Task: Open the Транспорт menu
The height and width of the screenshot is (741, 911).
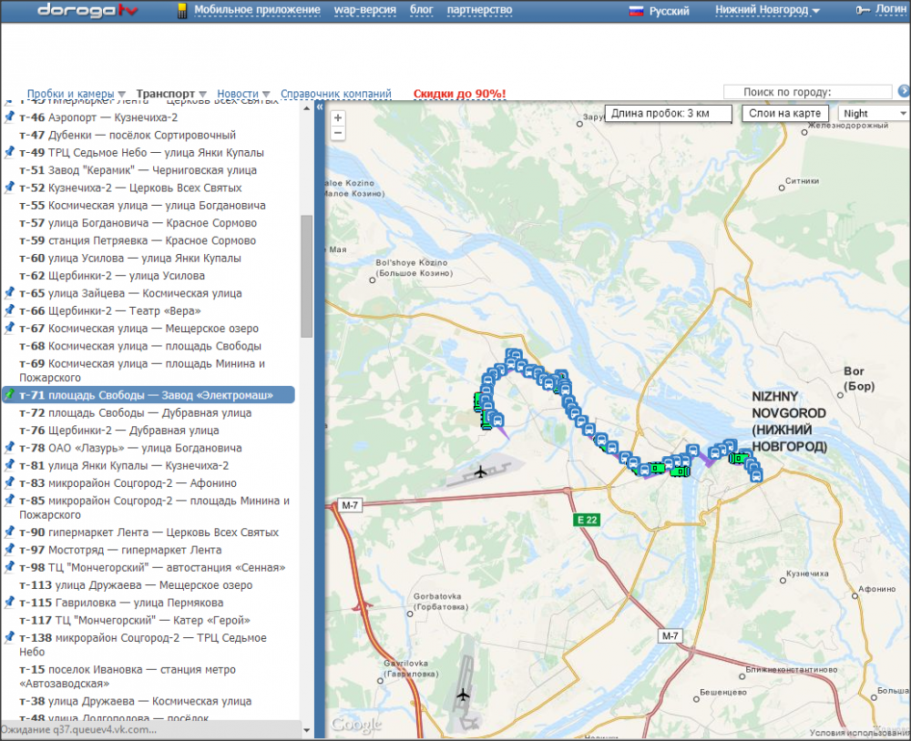Action: click(x=170, y=94)
